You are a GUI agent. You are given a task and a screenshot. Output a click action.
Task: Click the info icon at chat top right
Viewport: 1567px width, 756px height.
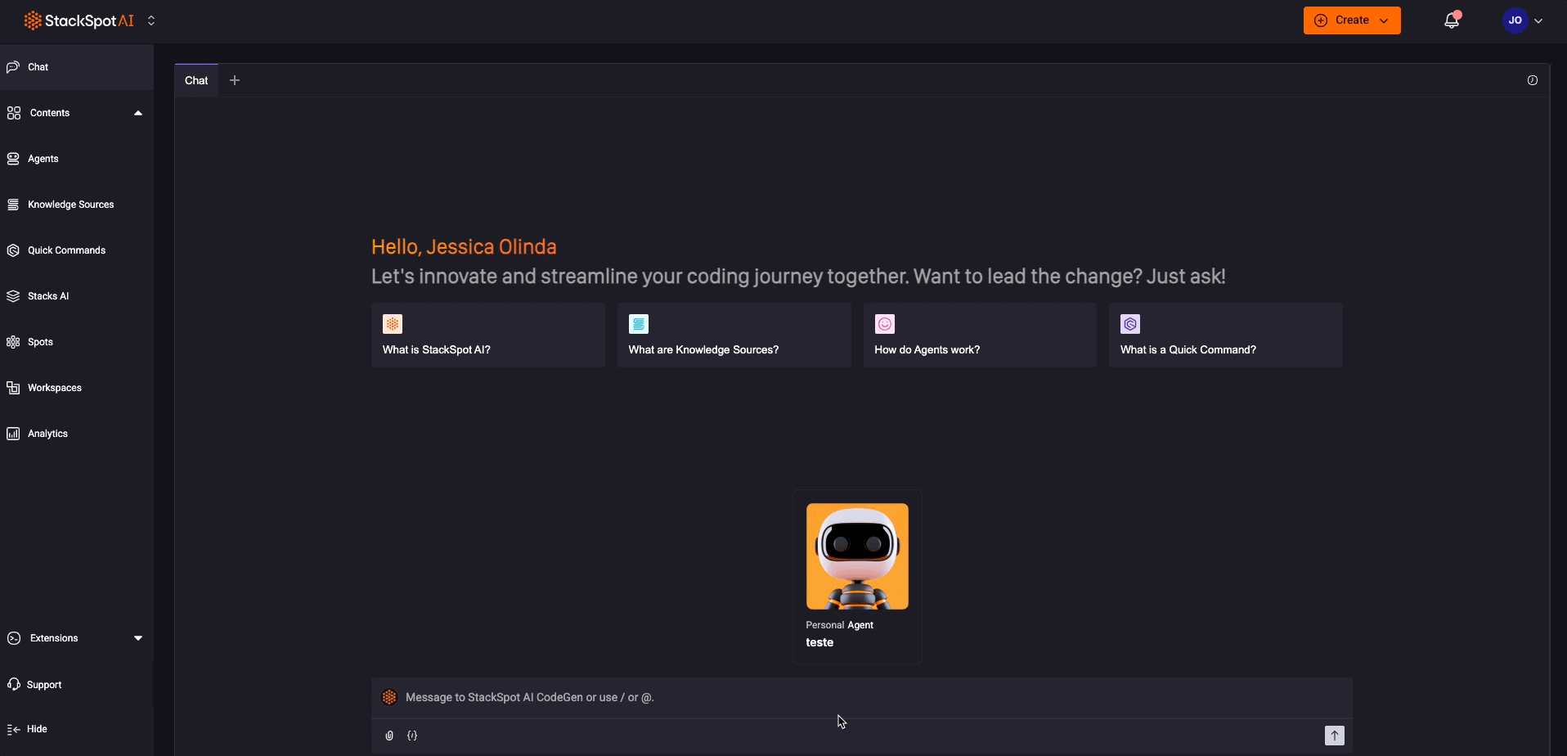[x=1532, y=80]
